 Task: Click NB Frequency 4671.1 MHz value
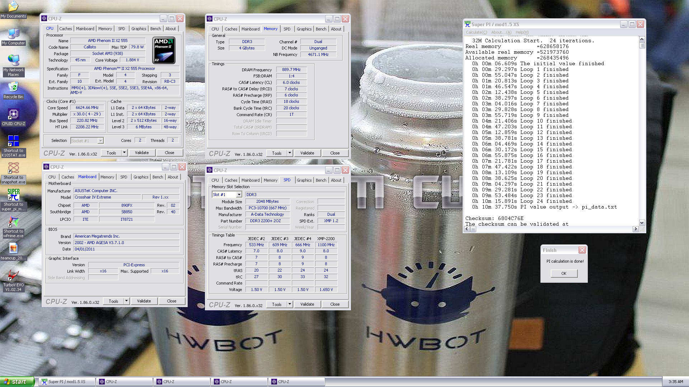(x=318, y=54)
